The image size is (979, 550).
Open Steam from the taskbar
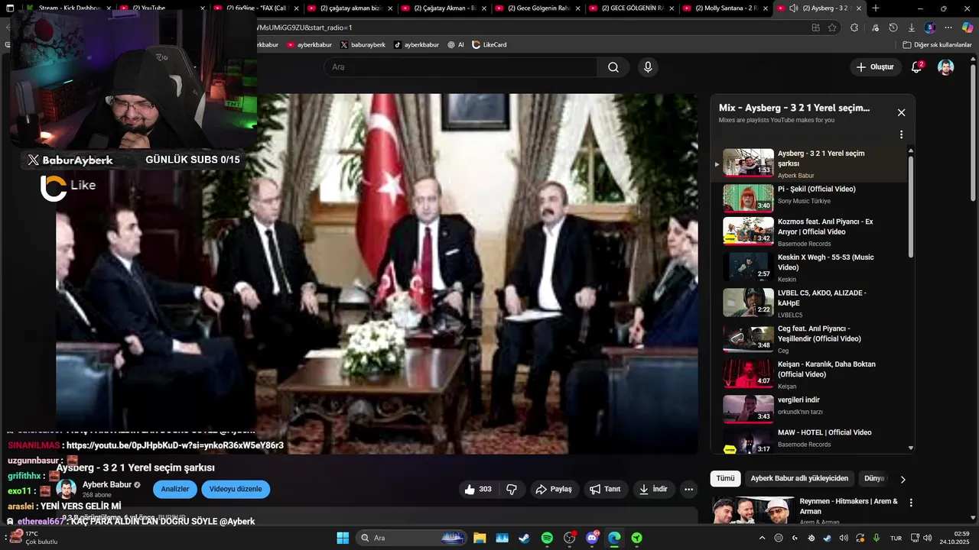tap(524, 538)
